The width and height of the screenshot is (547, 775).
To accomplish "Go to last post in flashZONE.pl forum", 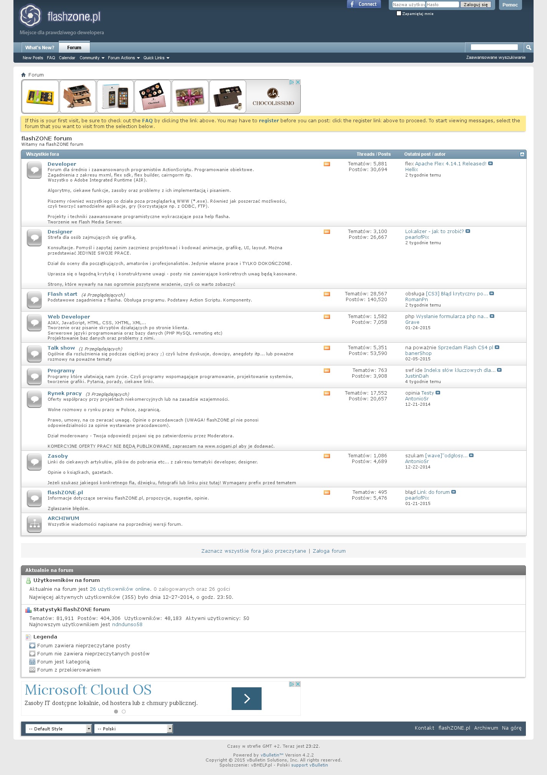I will tap(454, 492).
